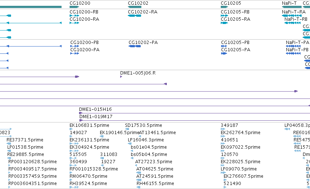This screenshot has width=310, height=189.
Task: Click the RH39524.5prime EST label
Action: 88,184
